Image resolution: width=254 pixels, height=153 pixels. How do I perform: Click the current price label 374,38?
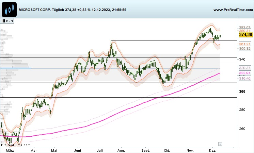coord(245,35)
